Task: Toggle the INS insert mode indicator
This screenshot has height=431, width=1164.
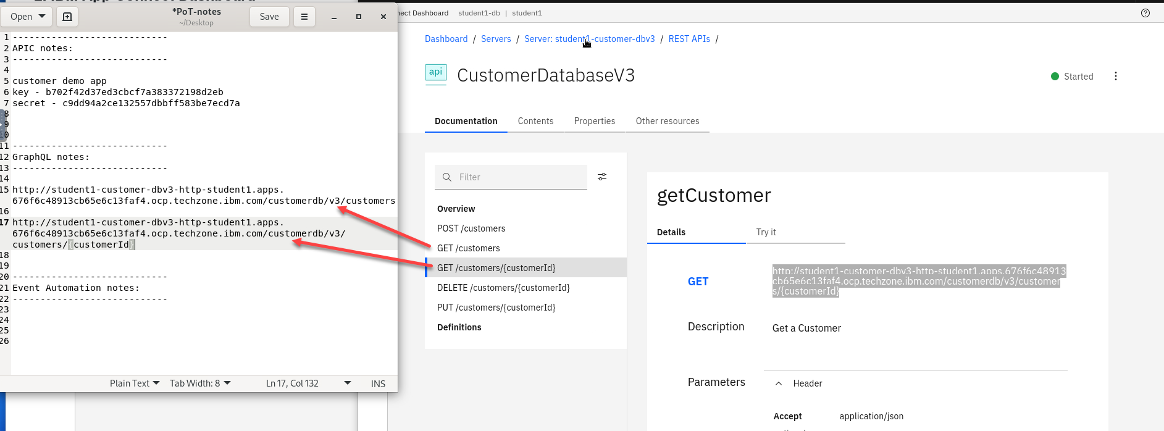Action: point(378,383)
